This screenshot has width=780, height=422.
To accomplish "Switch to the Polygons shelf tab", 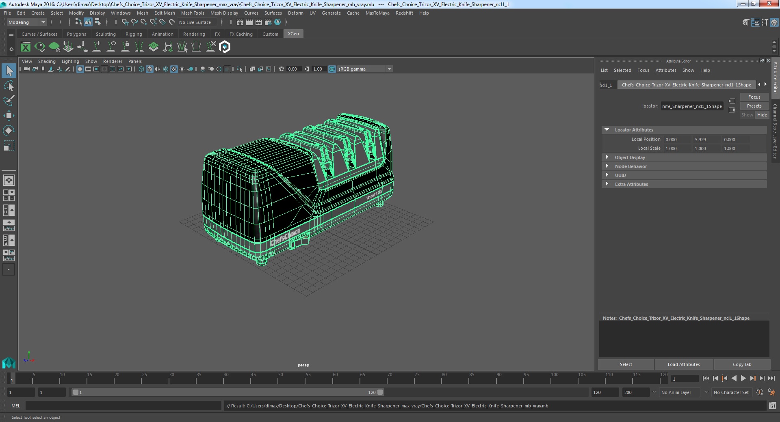I will click(x=76, y=34).
